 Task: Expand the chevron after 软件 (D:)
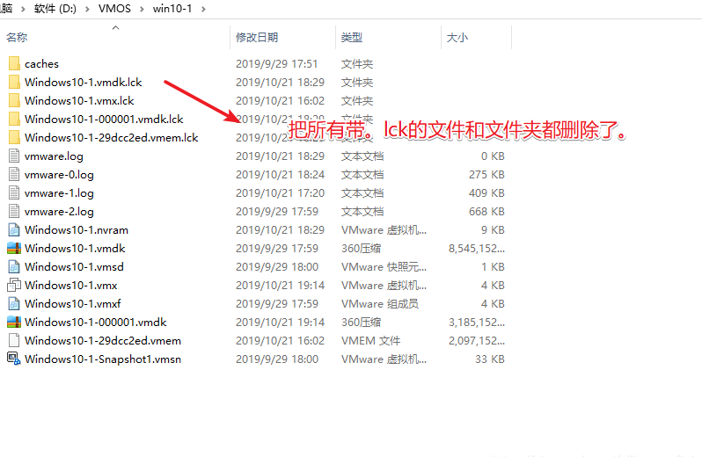click(x=88, y=9)
